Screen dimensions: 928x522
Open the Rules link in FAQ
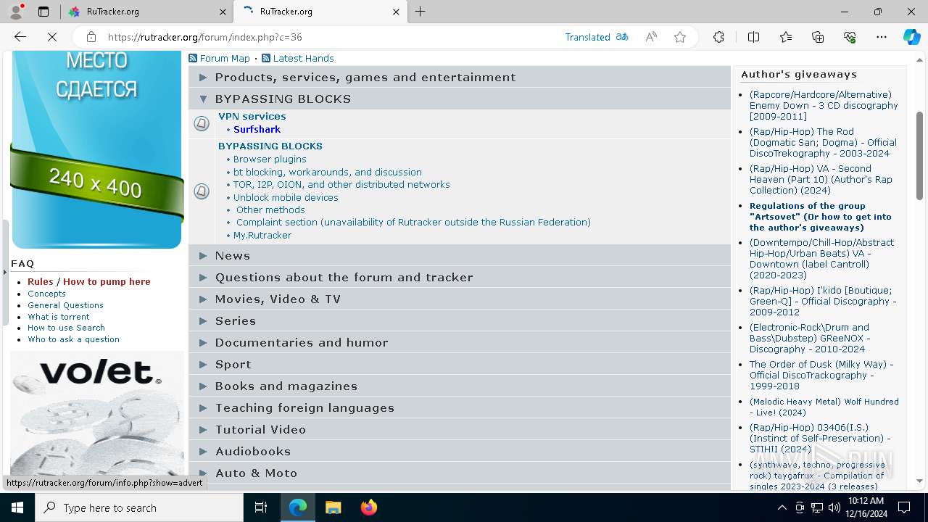pos(41,281)
